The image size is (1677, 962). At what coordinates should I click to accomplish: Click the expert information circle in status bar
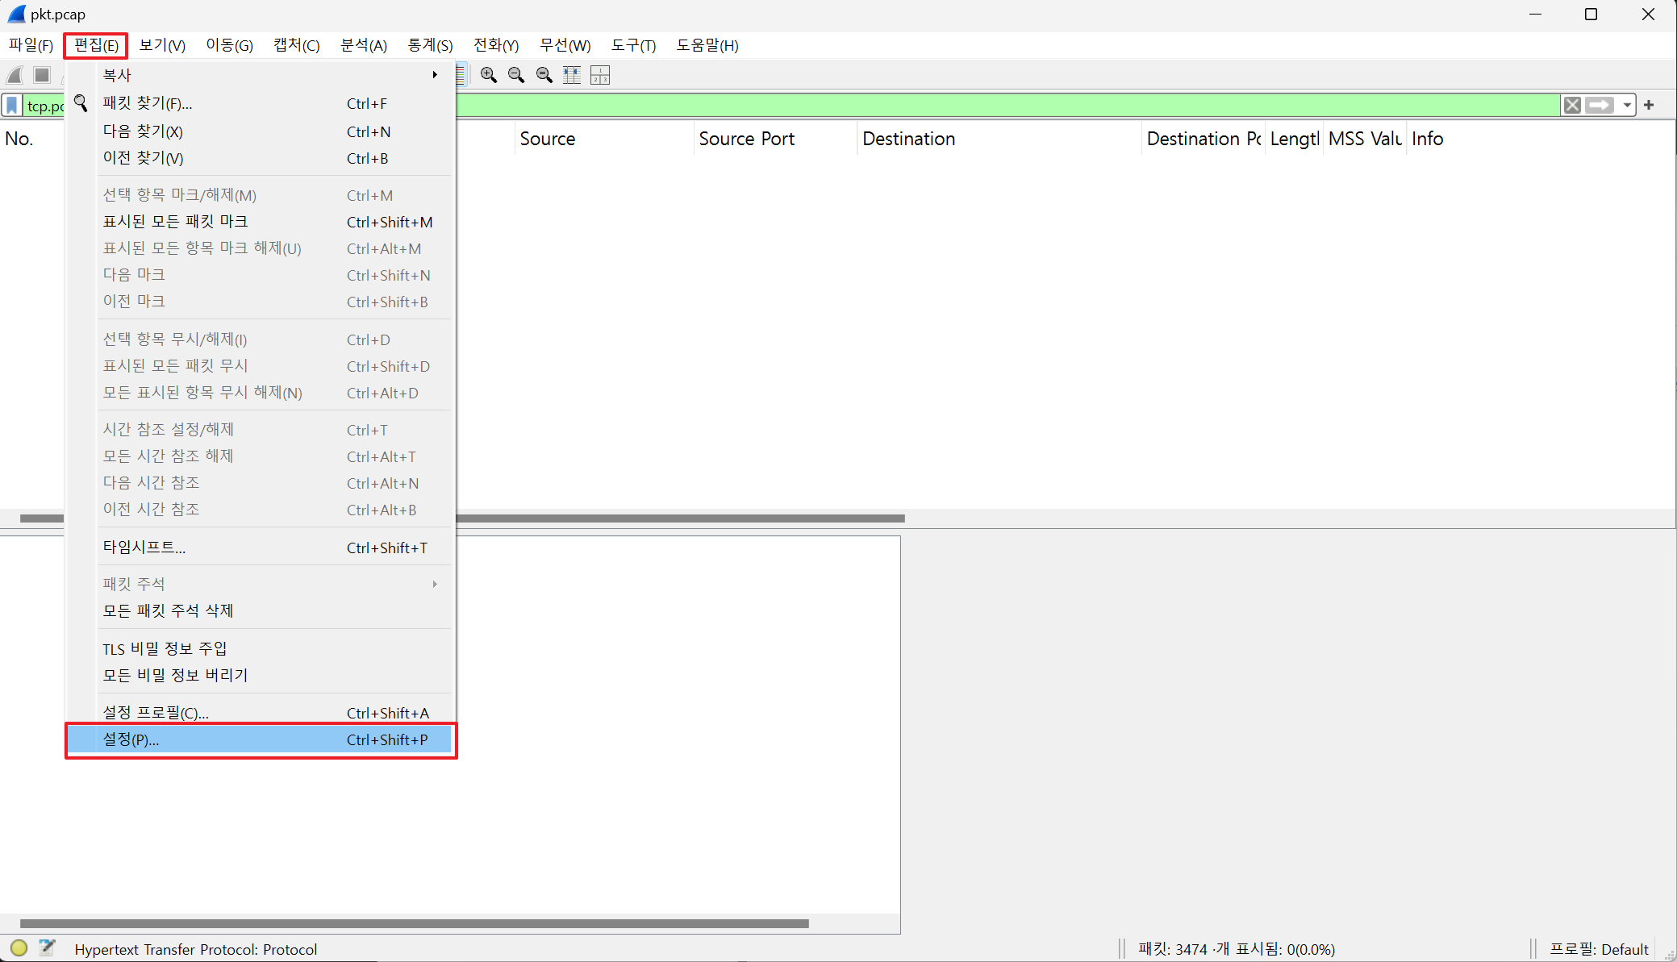coord(19,948)
